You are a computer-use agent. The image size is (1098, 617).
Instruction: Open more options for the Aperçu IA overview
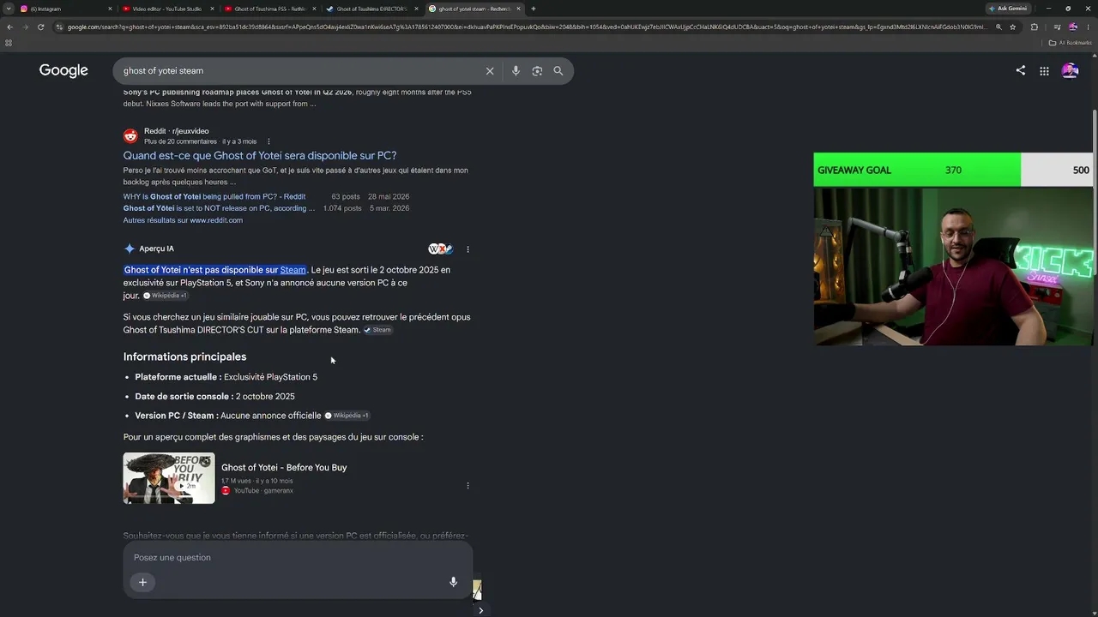468,249
